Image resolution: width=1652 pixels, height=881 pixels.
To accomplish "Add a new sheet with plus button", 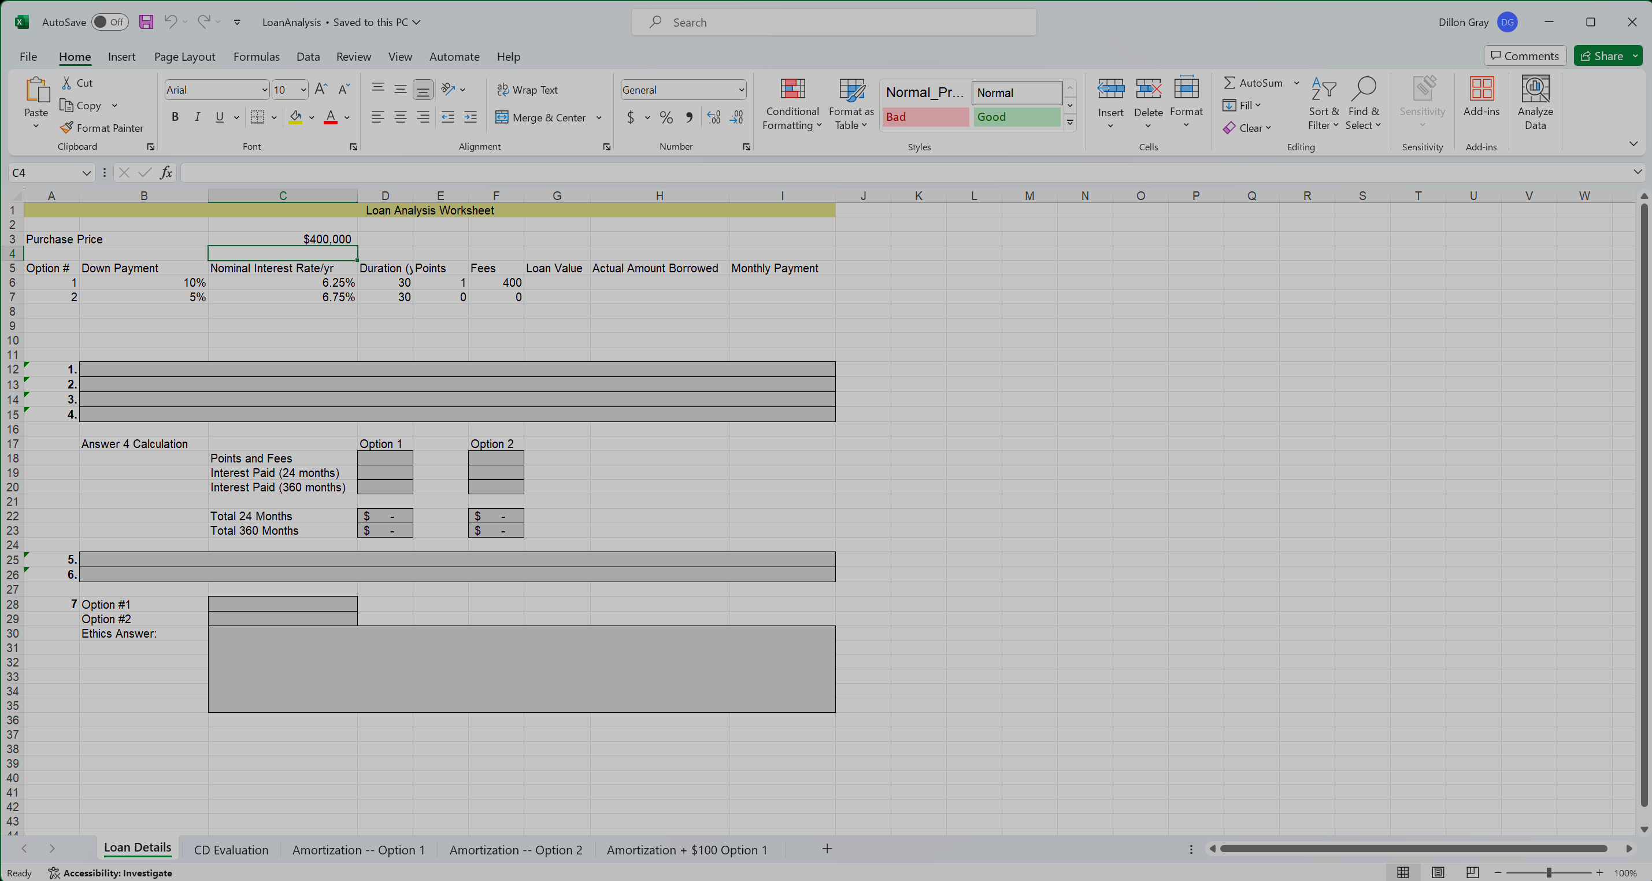I will [827, 849].
